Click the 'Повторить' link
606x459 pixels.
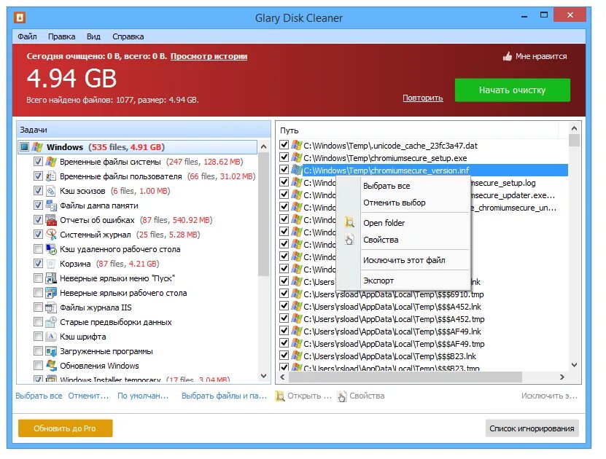click(x=422, y=98)
